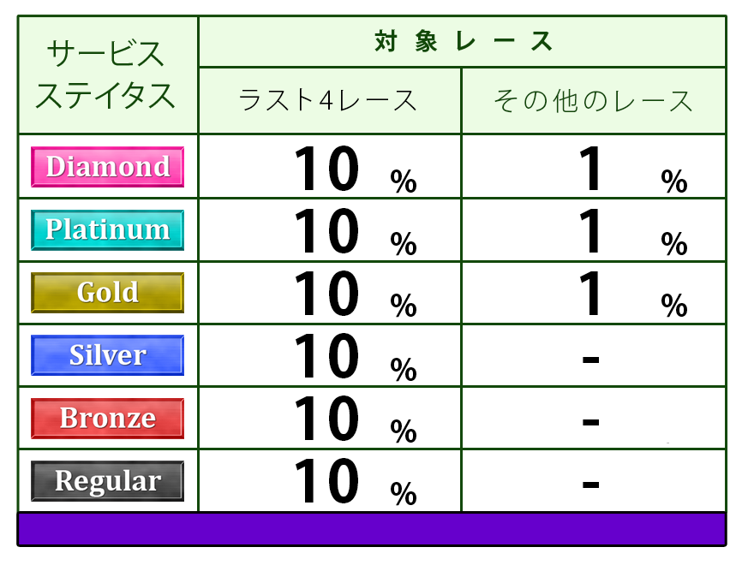This screenshot has height=565, width=742.
Task: Select the blue Silver status badge
Action: [x=107, y=355]
